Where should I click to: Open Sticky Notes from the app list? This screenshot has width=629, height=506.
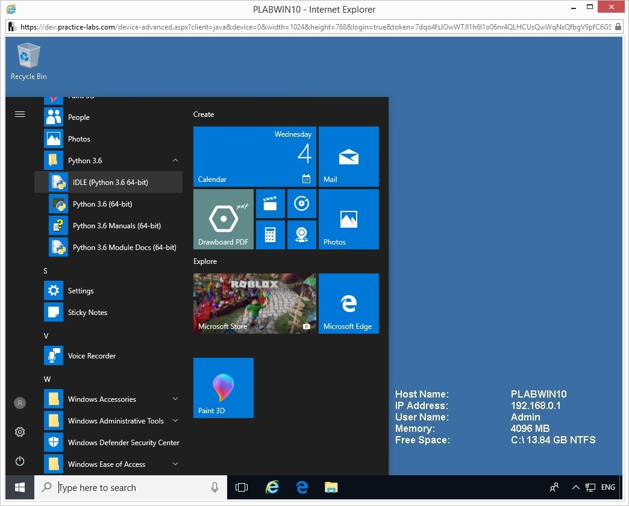pos(87,313)
